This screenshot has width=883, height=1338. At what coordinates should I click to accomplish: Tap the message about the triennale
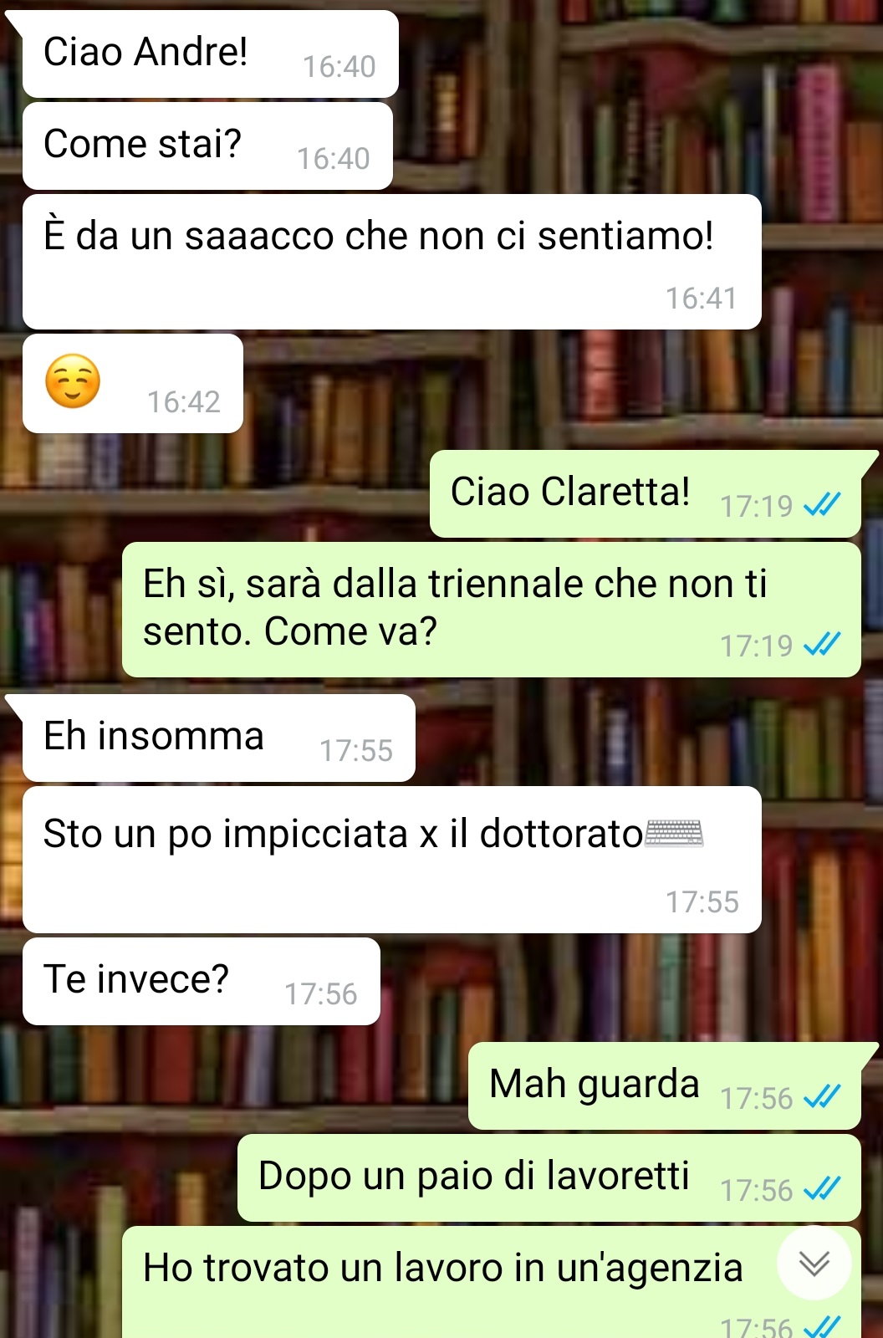tap(492, 610)
